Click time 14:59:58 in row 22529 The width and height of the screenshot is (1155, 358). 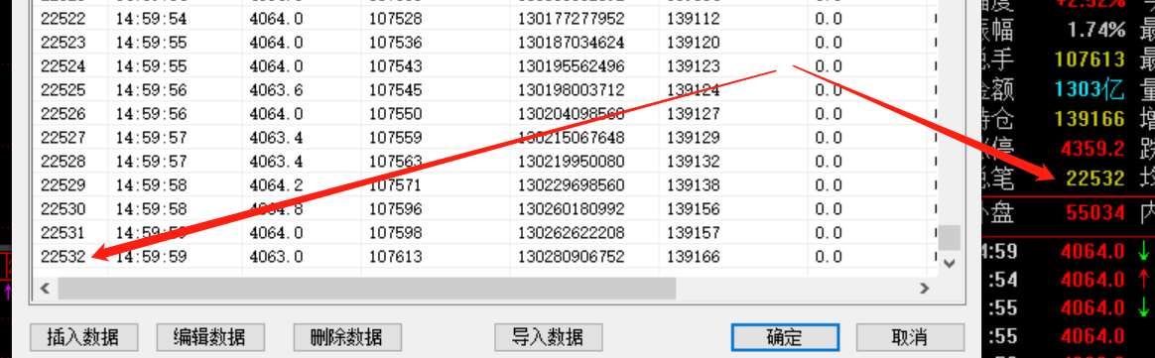(151, 184)
